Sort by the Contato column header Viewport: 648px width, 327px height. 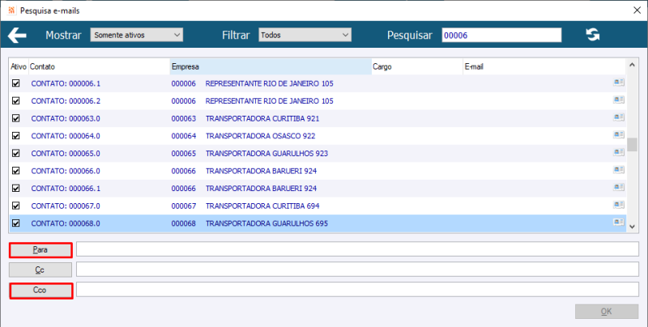99,66
